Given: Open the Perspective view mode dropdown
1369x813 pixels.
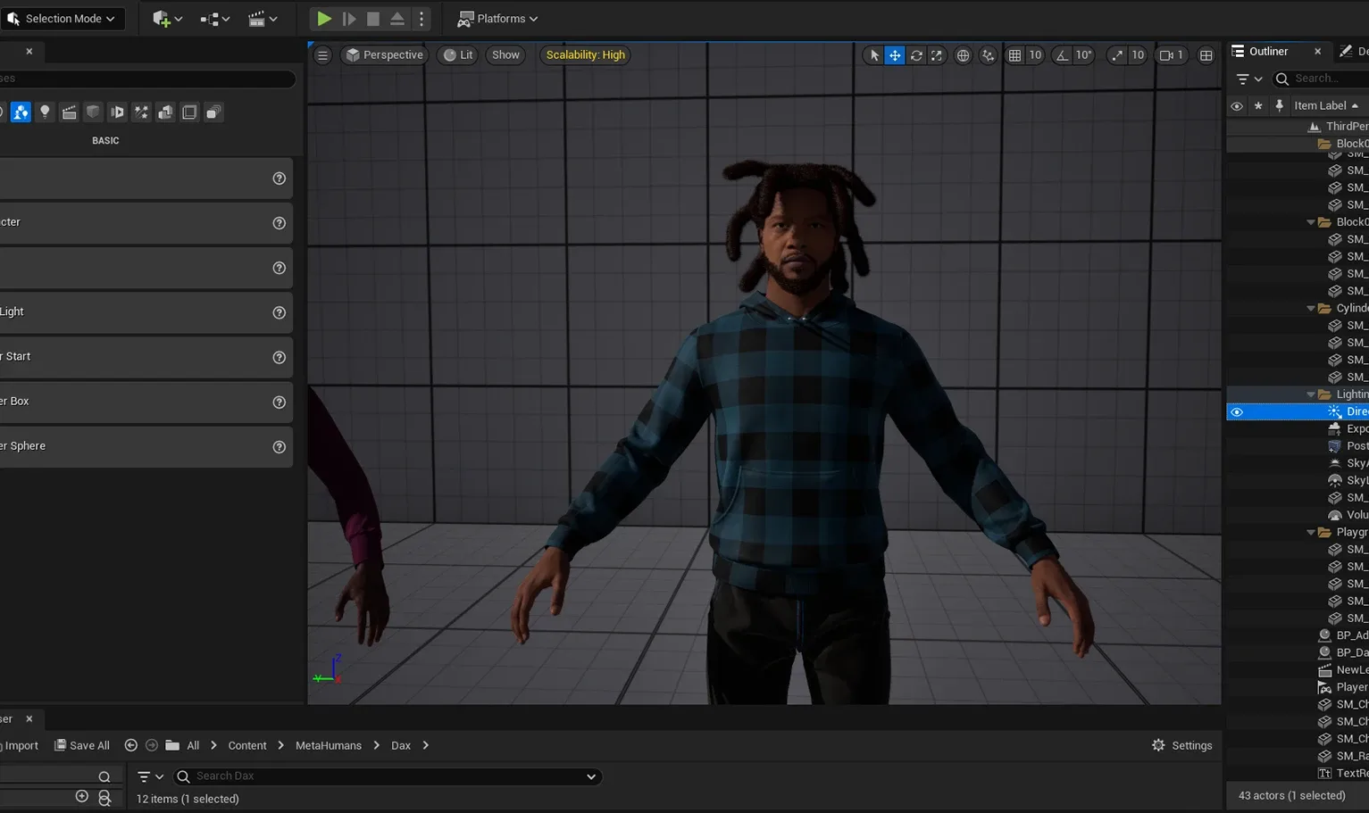Looking at the screenshot, I should click(x=384, y=54).
